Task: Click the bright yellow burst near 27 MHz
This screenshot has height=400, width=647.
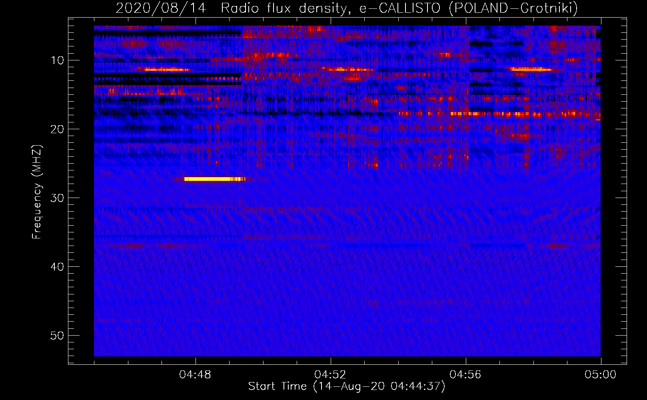Action: (x=214, y=179)
